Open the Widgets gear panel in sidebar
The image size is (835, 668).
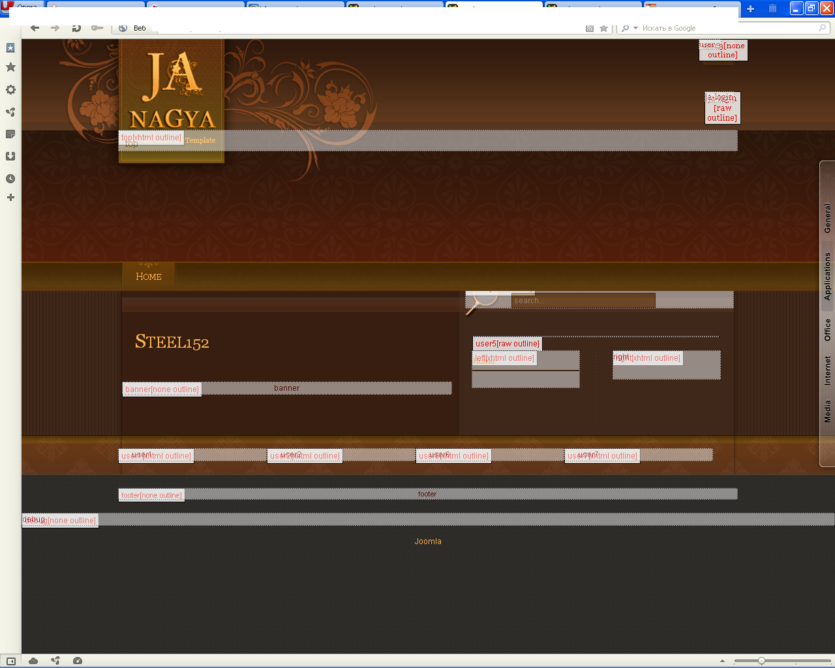(x=10, y=90)
